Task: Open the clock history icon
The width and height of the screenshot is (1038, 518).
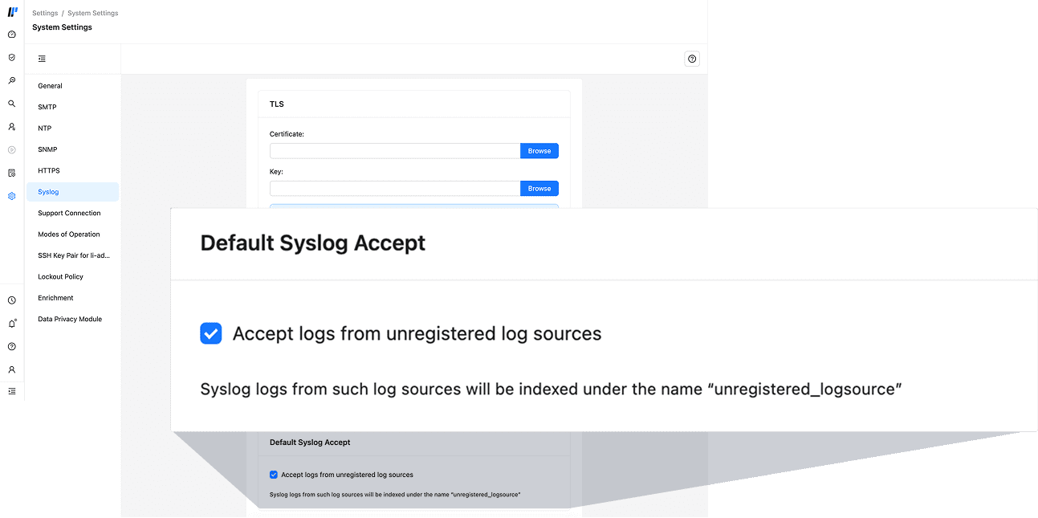Action: click(11, 300)
